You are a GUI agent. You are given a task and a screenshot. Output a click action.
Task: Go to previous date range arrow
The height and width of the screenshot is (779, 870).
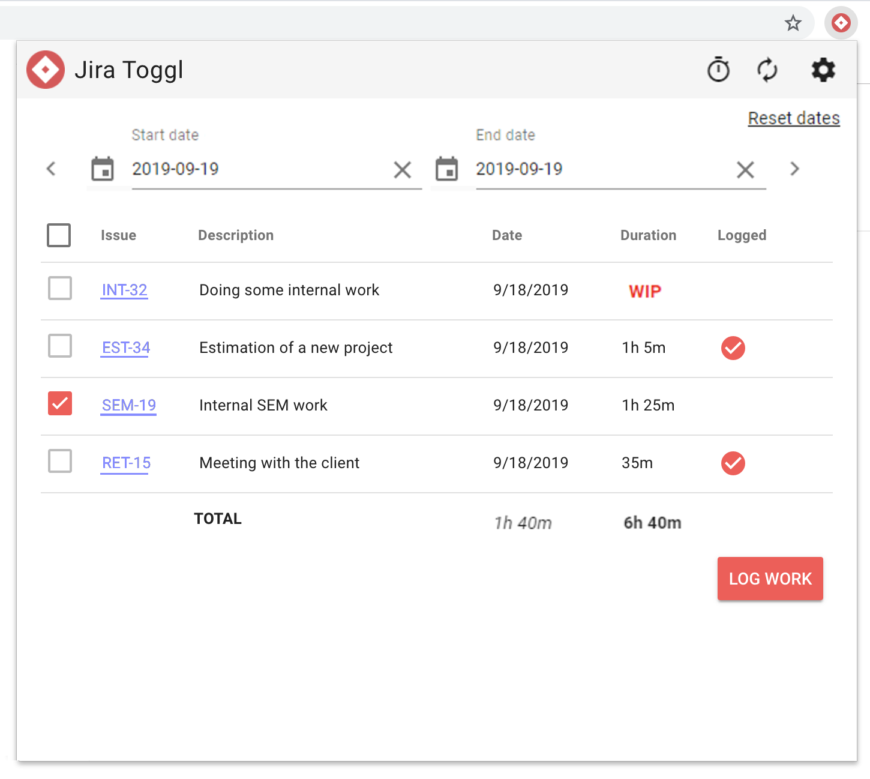point(52,169)
